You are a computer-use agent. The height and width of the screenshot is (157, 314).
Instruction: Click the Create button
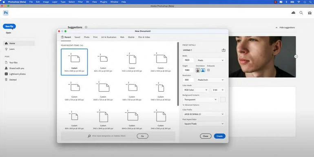click(220, 136)
